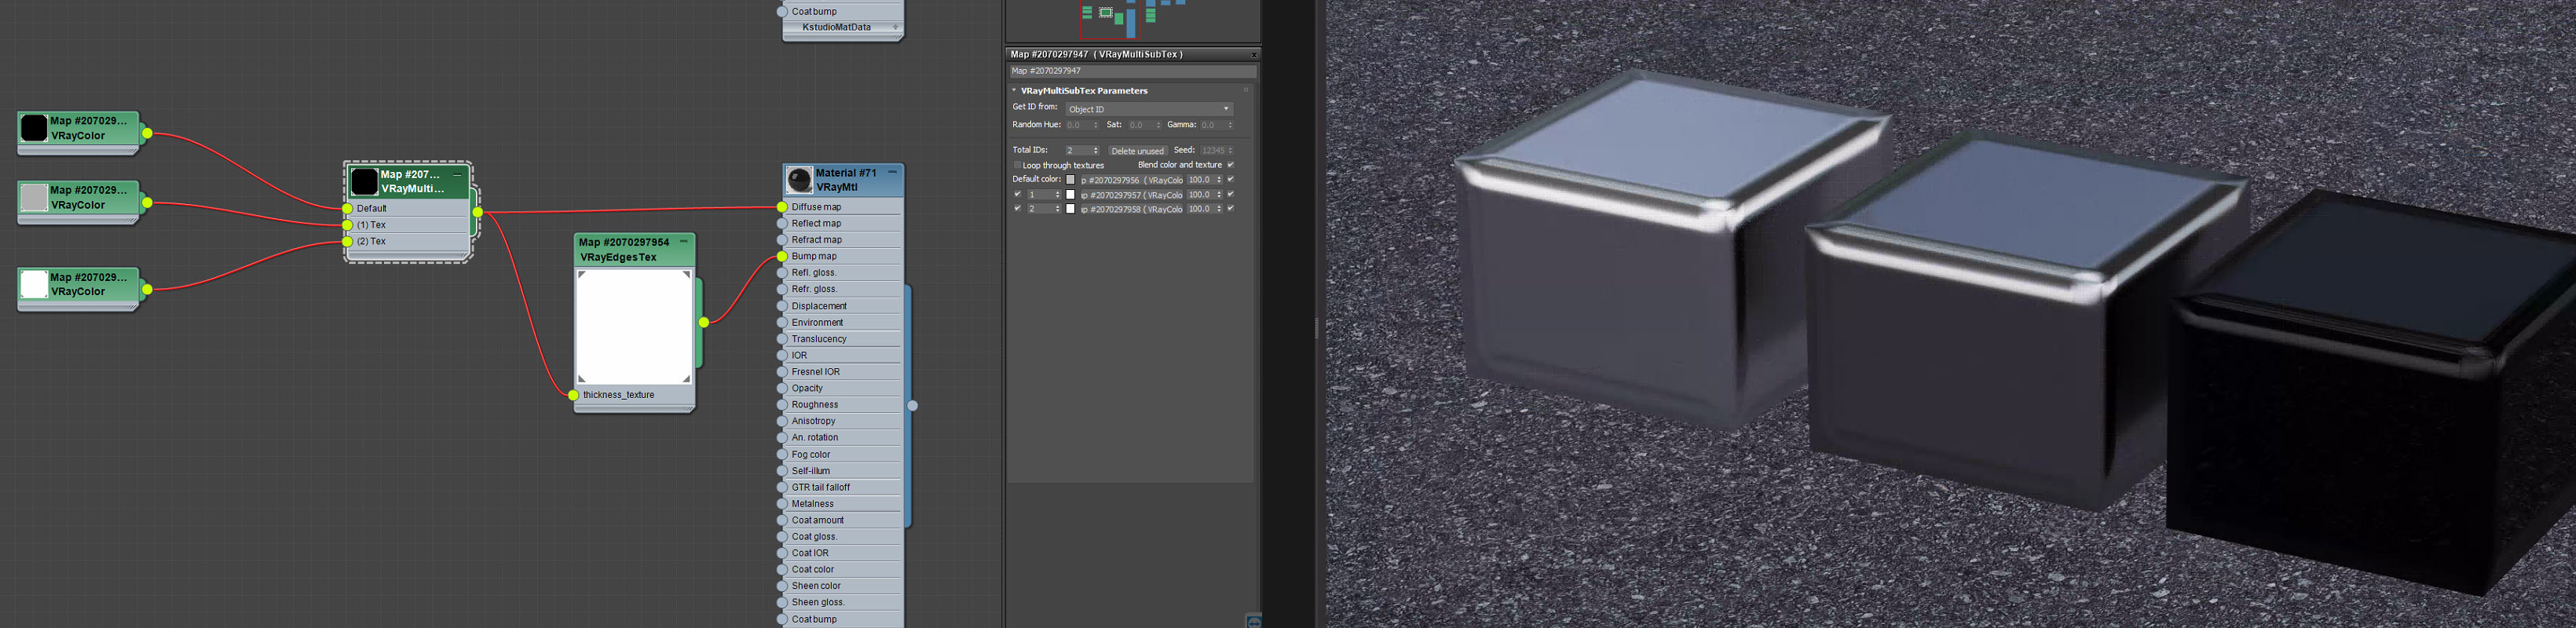Click the Roughness input socket
The width and height of the screenshot is (2576, 628).
(x=782, y=405)
